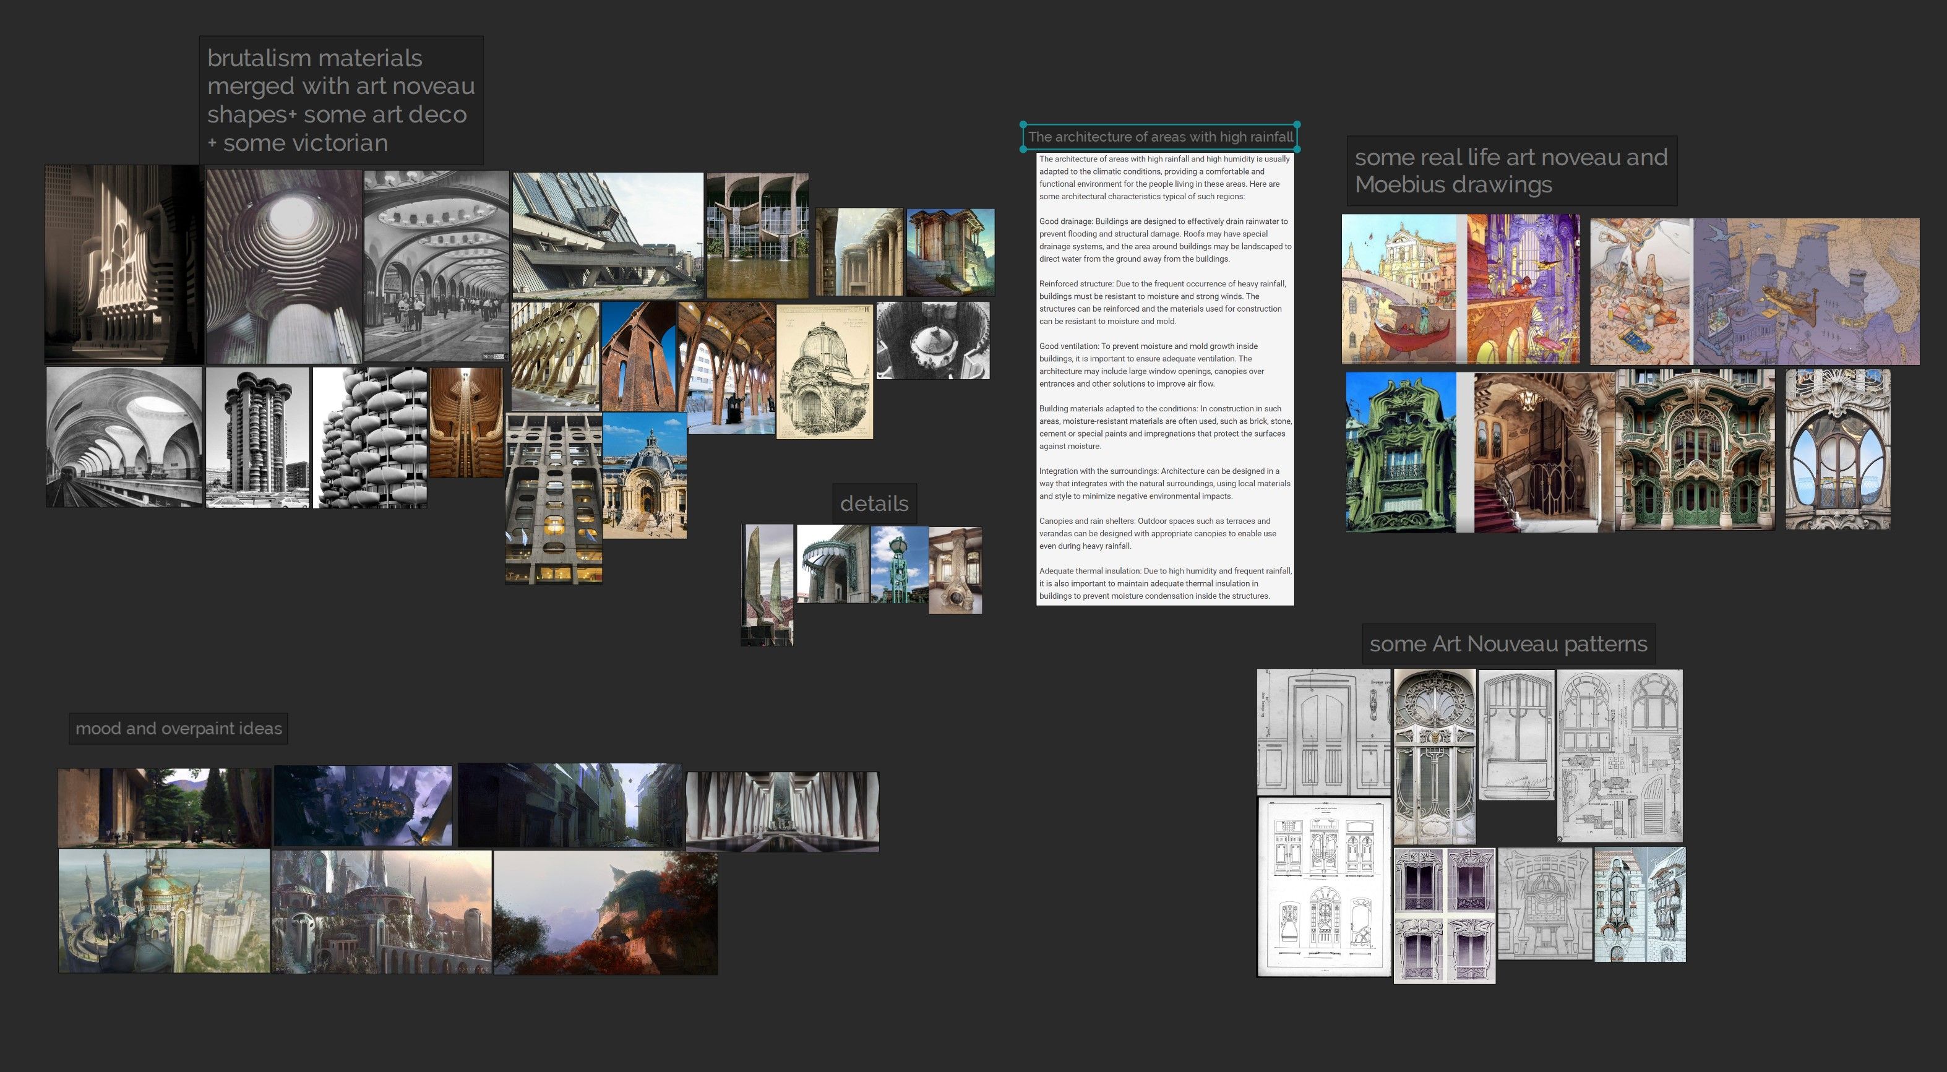Click the circular skylight concrete ceiling photo

283,266
